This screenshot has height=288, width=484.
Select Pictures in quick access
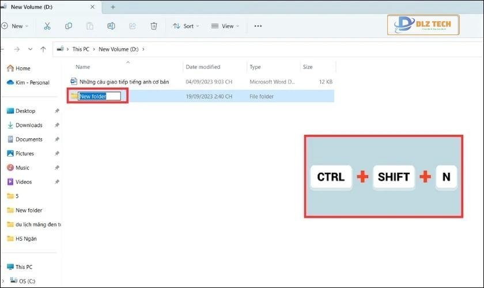24,153
